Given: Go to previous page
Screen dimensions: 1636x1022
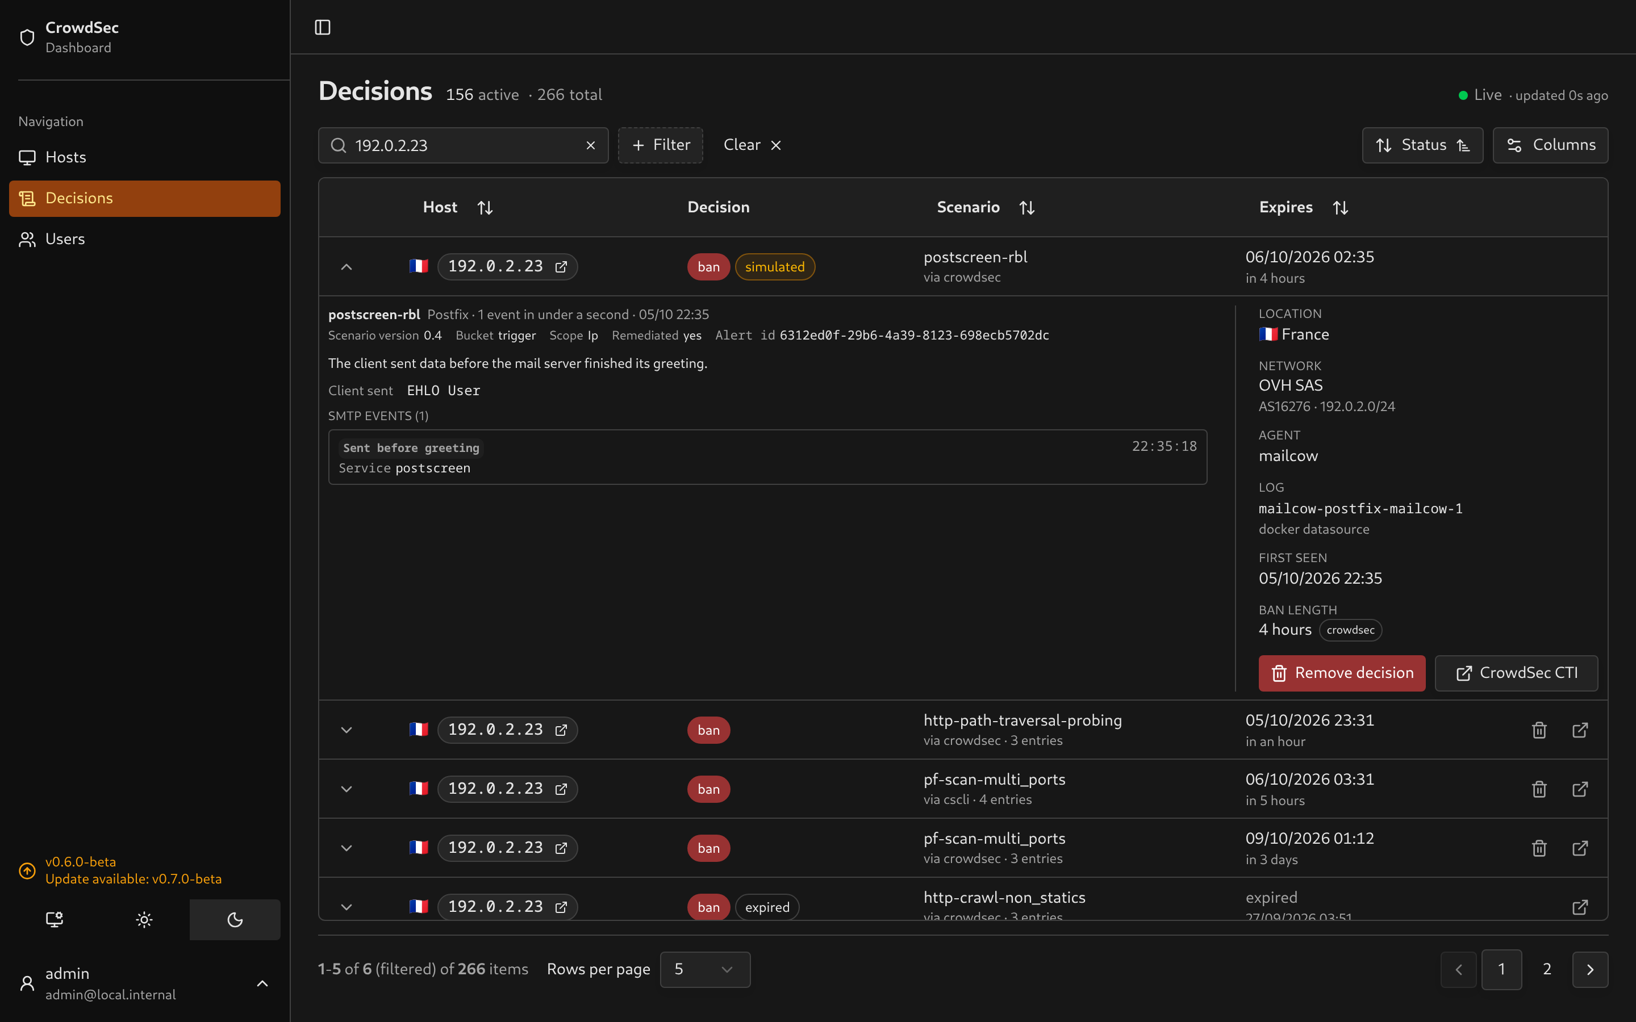Looking at the screenshot, I should pyautogui.click(x=1458, y=969).
